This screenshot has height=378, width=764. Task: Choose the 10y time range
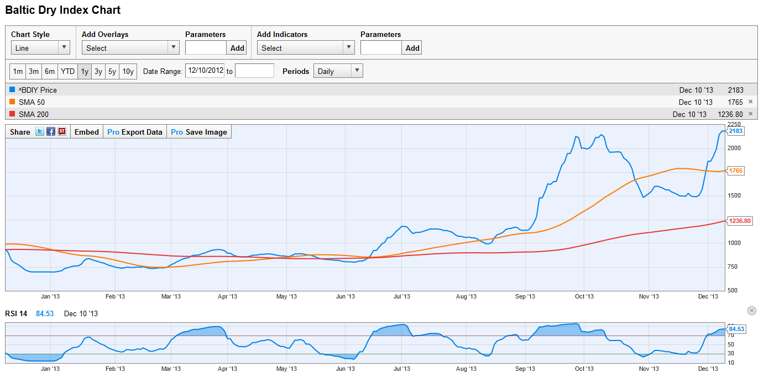click(x=128, y=71)
